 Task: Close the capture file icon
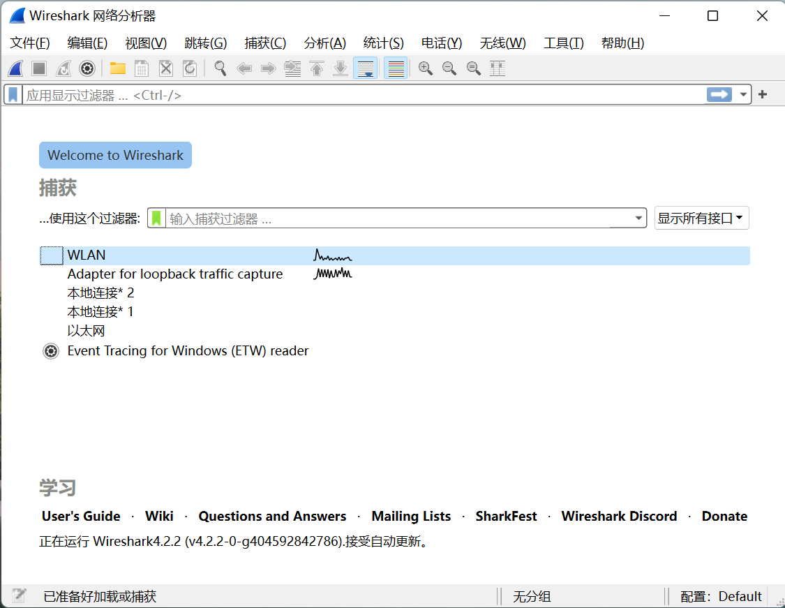point(165,68)
